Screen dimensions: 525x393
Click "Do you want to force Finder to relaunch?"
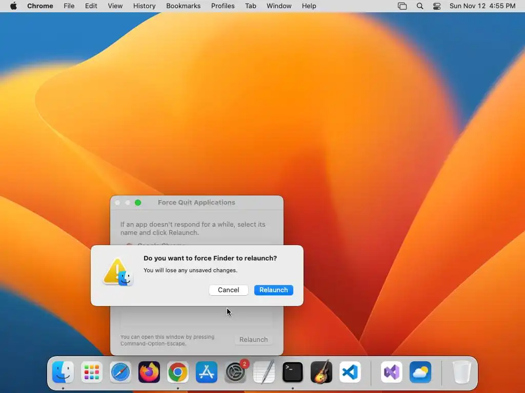210,258
